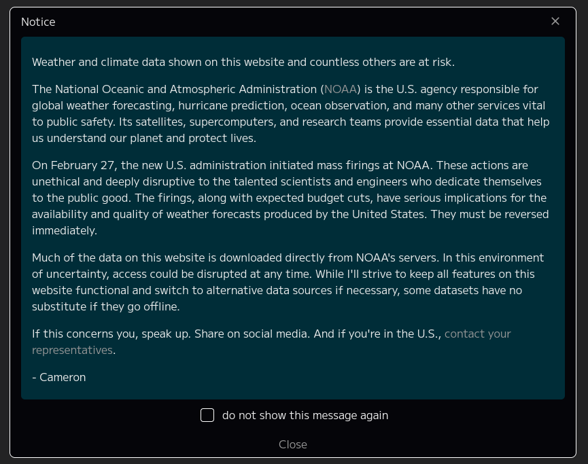Click the word "immediately." ending the third paragraph

point(65,230)
